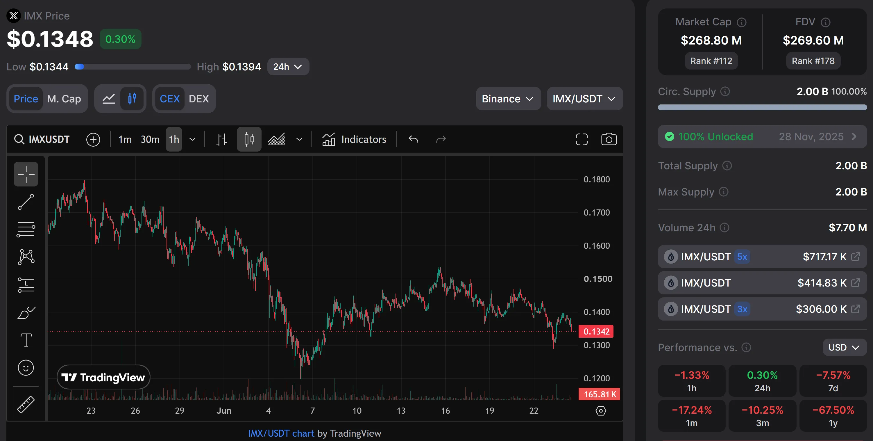Open the IMX/USDT pair dropdown
Image resolution: width=873 pixels, height=441 pixels.
(585, 99)
